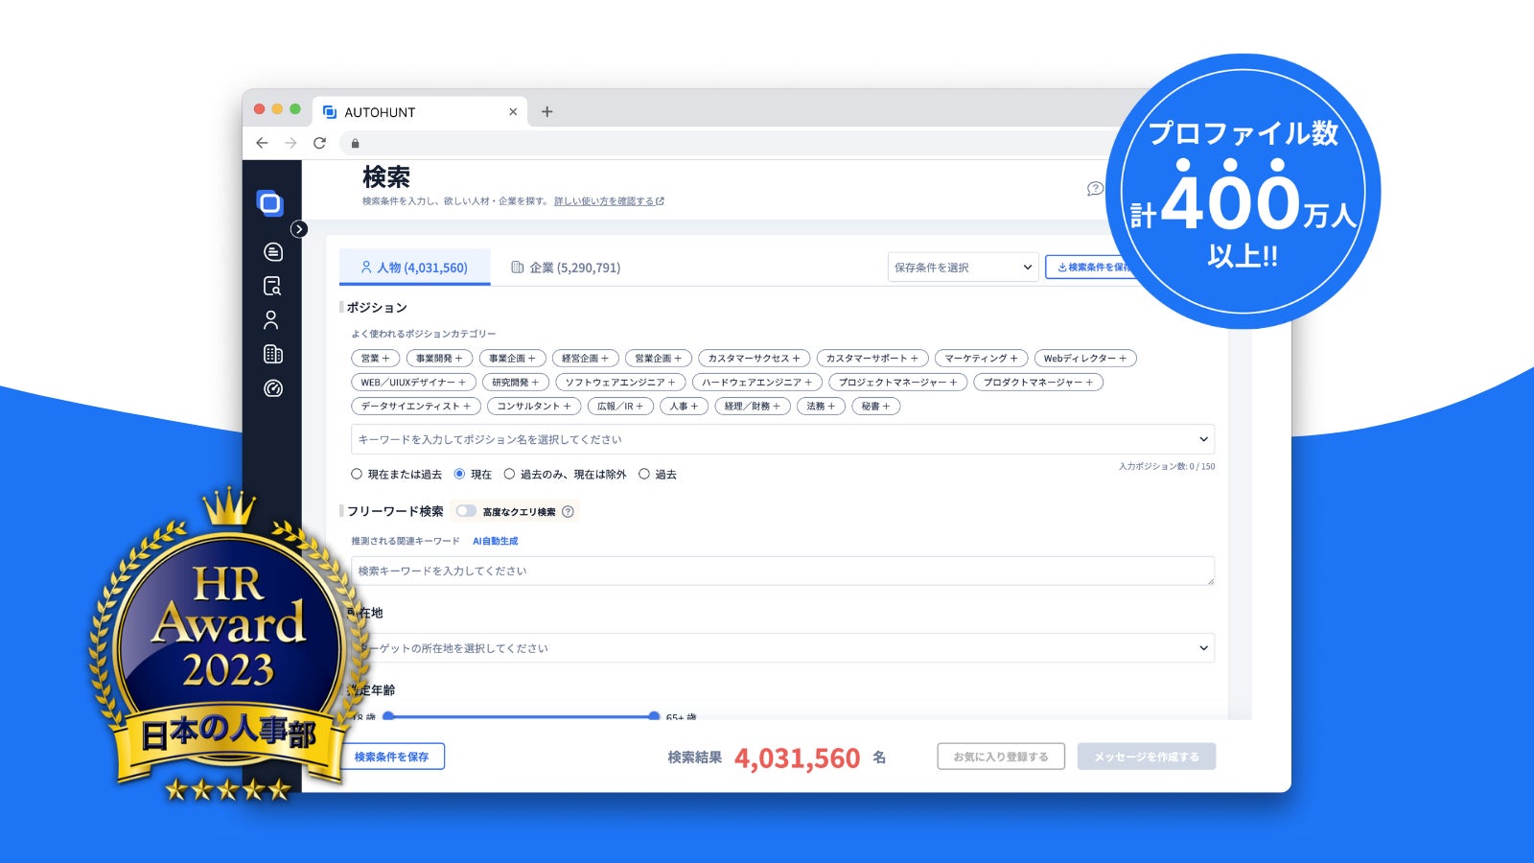Image resolution: width=1534 pixels, height=863 pixels.
Task: Click the browser forward arrow
Action: [x=291, y=143]
